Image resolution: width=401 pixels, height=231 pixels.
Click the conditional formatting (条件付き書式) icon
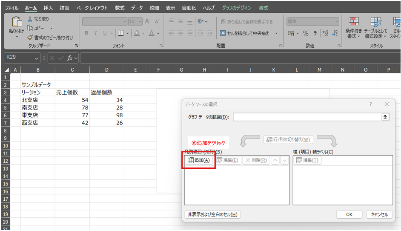pyautogui.click(x=353, y=22)
